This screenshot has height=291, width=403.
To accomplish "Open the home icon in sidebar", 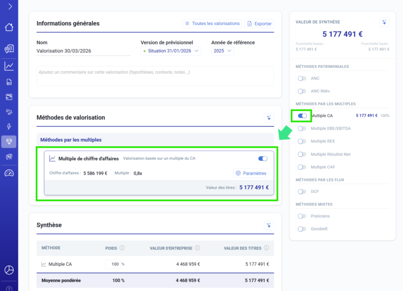I will pos(9,27).
